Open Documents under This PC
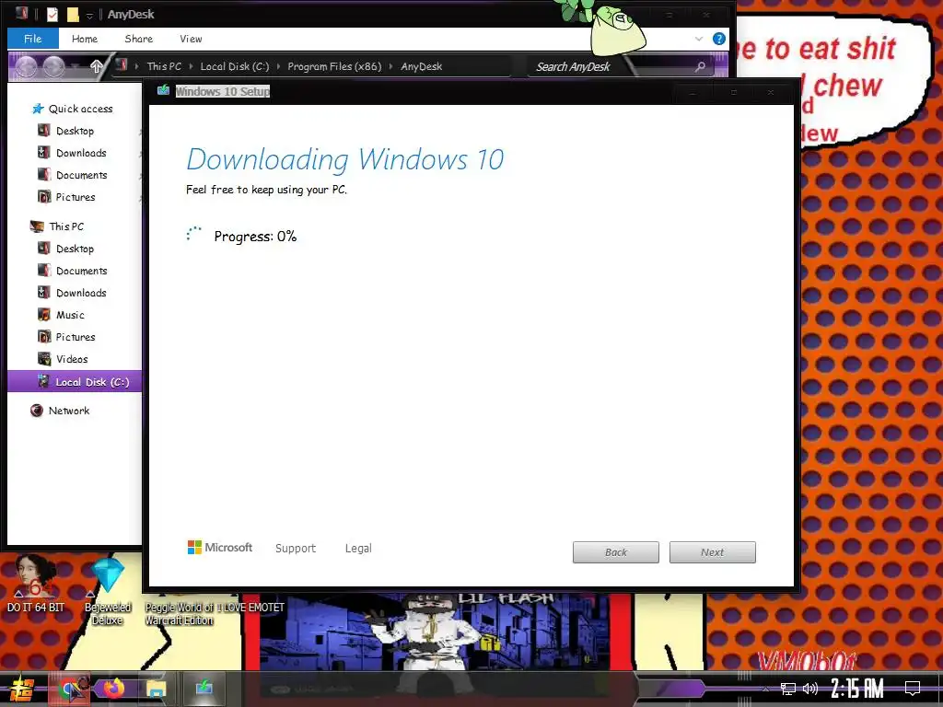The height and width of the screenshot is (707, 943). tap(81, 271)
